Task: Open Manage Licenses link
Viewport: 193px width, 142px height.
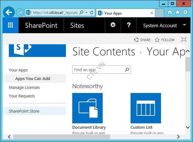Action: tap(24, 87)
